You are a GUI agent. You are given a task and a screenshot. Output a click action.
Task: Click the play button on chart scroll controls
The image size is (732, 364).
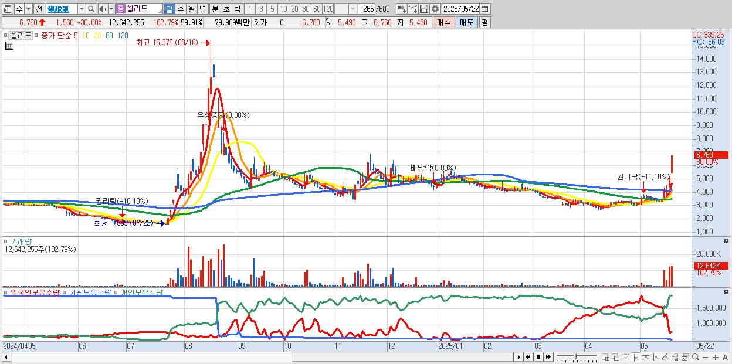(x=518, y=357)
